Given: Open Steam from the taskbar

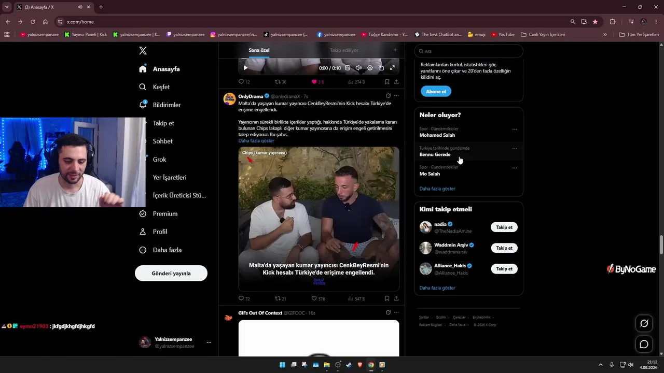Looking at the screenshot, I should pos(349,365).
